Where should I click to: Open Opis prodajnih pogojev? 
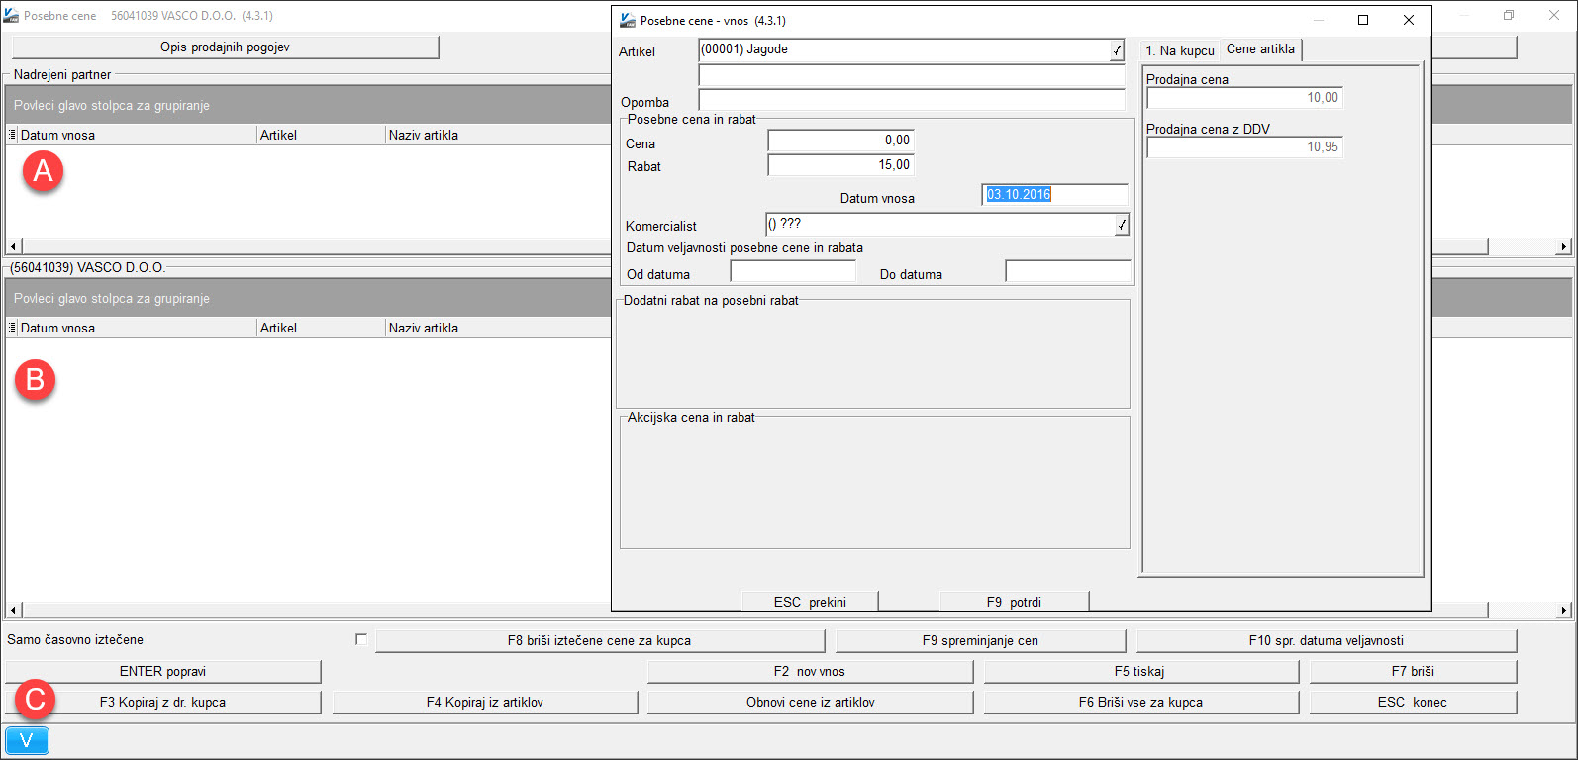pos(225,47)
